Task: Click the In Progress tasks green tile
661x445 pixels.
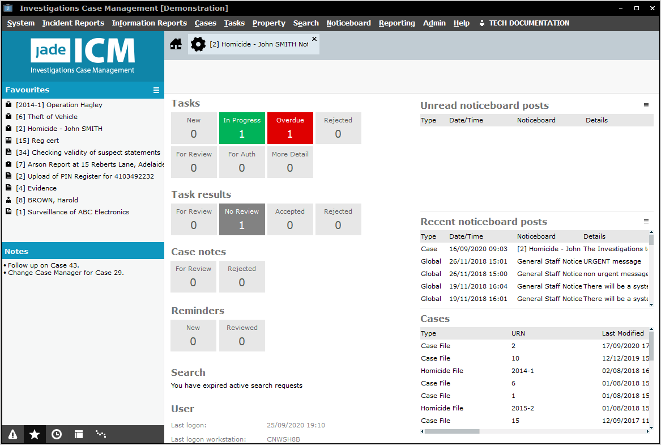Action: pyautogui.click(x=242, y=128)
